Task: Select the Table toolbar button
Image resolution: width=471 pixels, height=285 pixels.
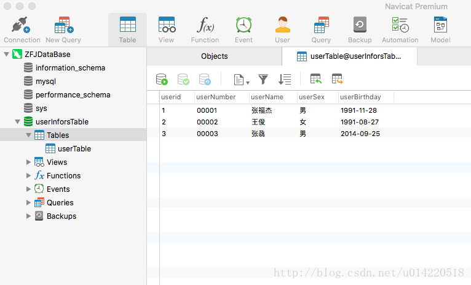Action: point(128,30)
